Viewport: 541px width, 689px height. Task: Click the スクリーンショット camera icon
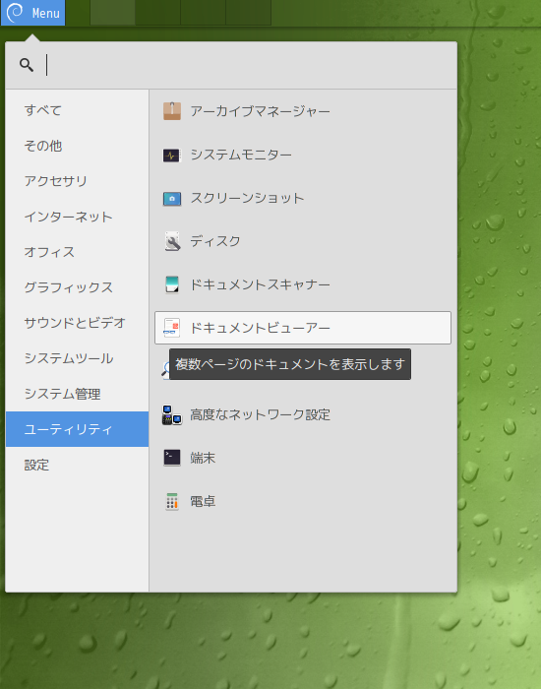(172, 198)
